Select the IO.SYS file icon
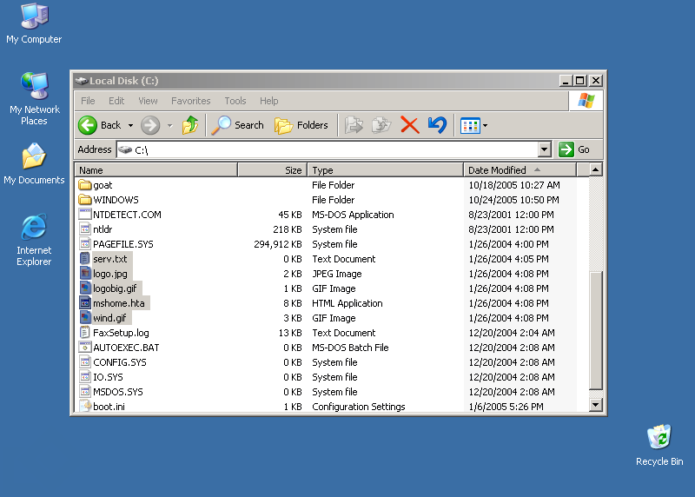This screenshot has height=497, width=695. (x=84, y=377)
